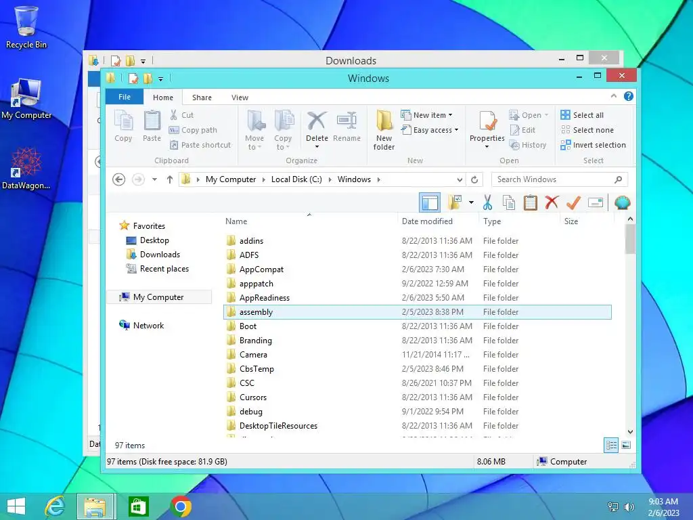Click the Up one level arrow

[x=170, y=179]
